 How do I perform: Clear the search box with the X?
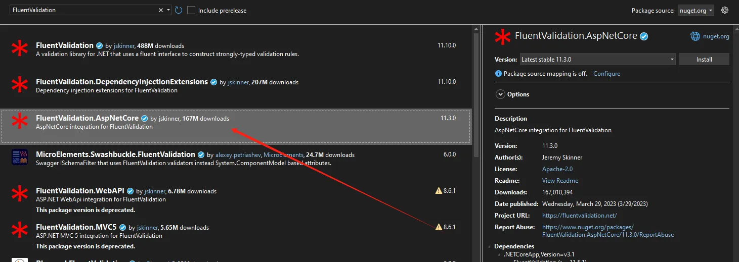coord(161,10)
